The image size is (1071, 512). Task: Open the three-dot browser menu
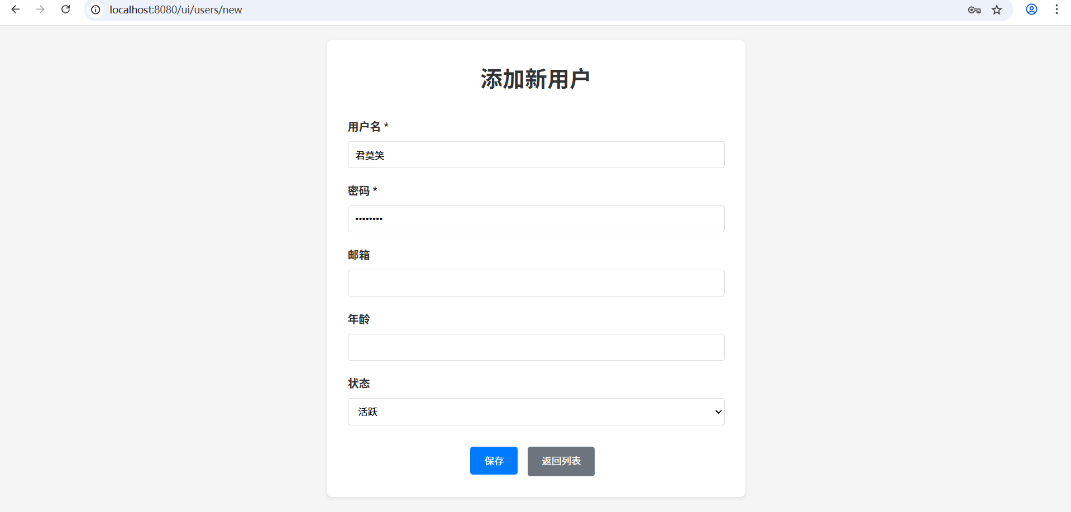(x=1056, y=9)
